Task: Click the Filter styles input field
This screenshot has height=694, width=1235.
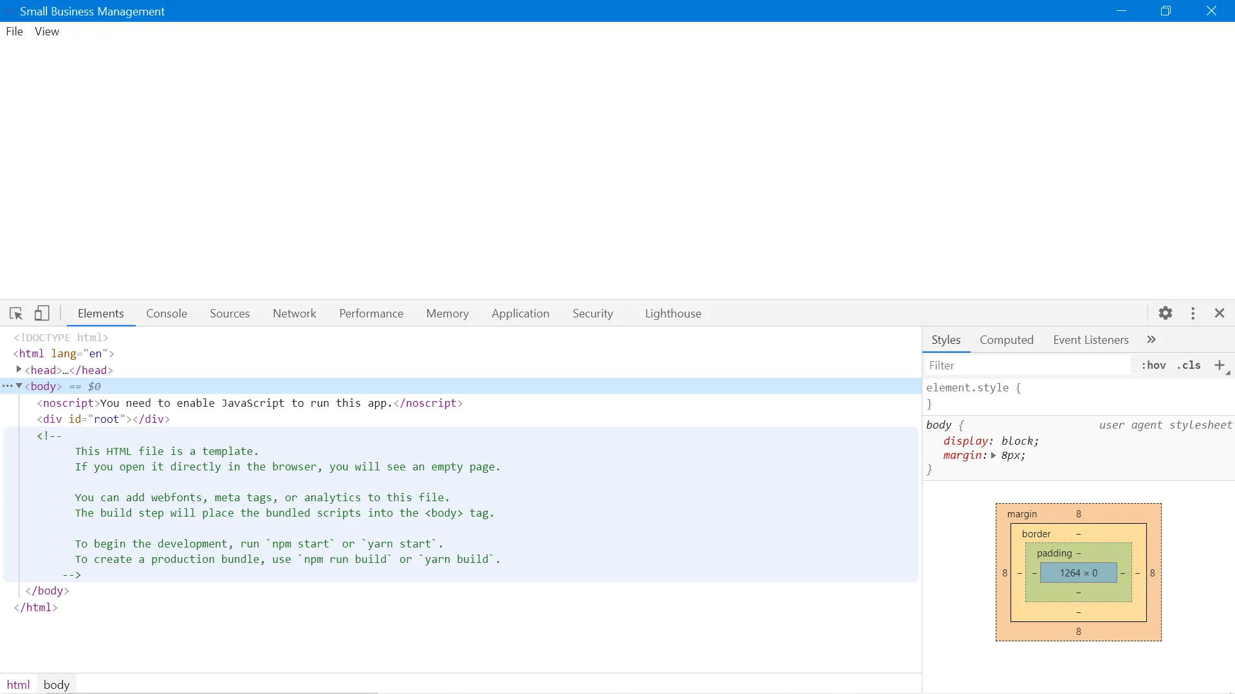Action: (1027, 366)
